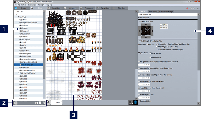Click the selected red-outlined tile cell
214x119 pixels.
pyautogui.click(x=53, y=25)
